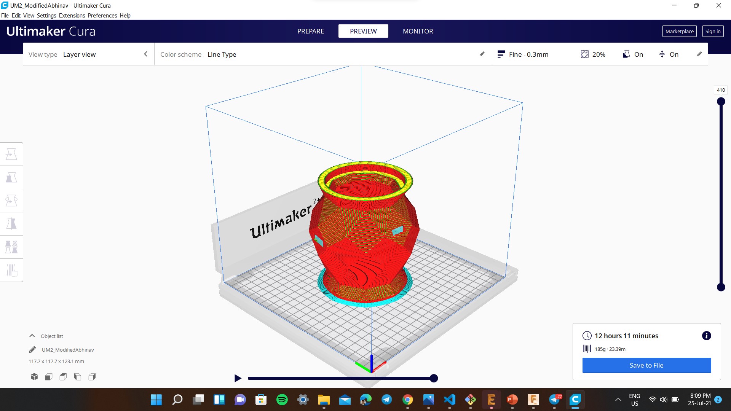Click the simulation path slider handle

(x=434, y=378)
